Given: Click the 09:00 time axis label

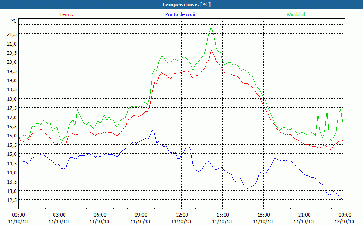Looking at the screenshot, I should click(141, 215).
